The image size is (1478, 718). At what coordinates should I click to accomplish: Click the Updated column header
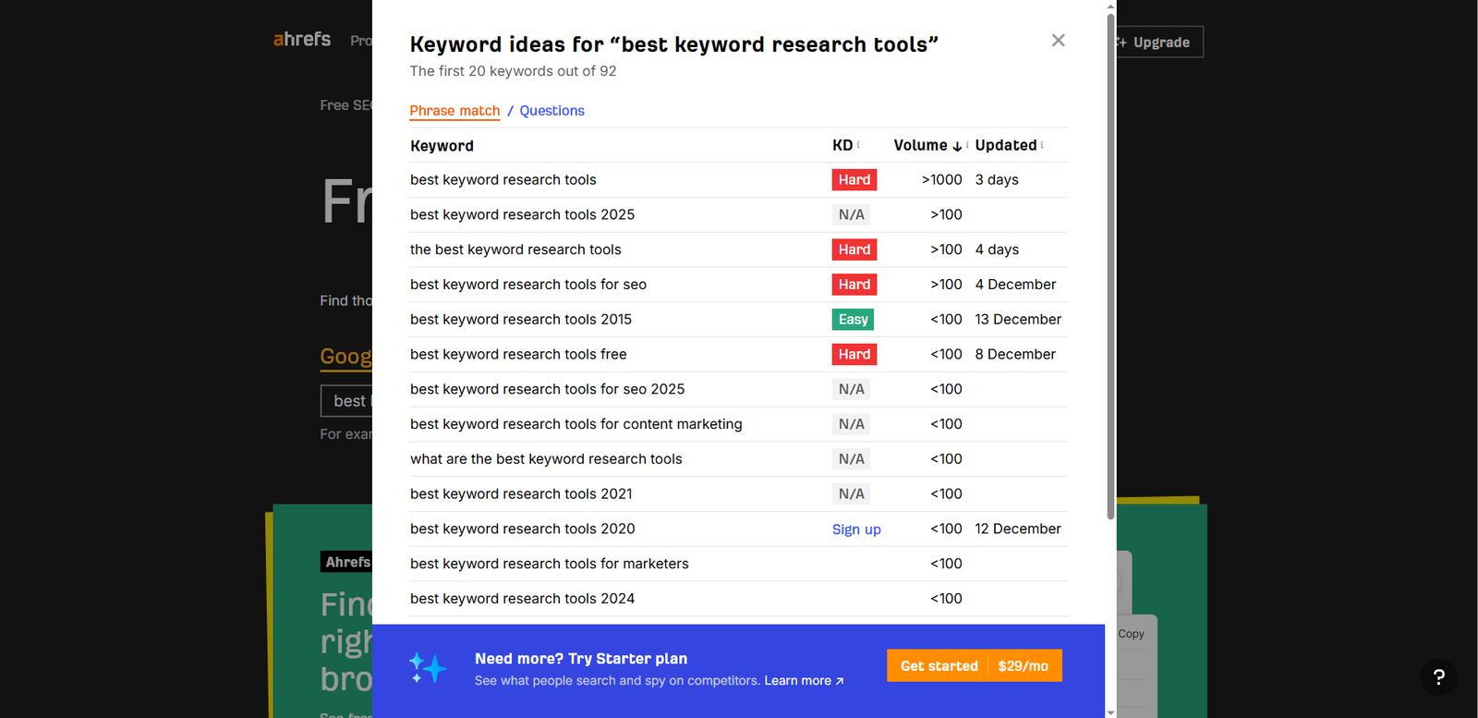click(x=1006, y=145)
